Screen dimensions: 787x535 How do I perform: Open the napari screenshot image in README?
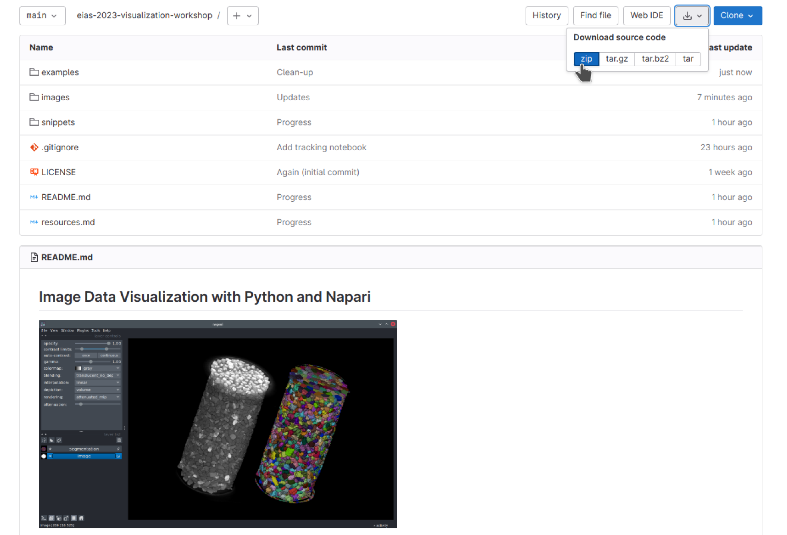tap(218, 424)
